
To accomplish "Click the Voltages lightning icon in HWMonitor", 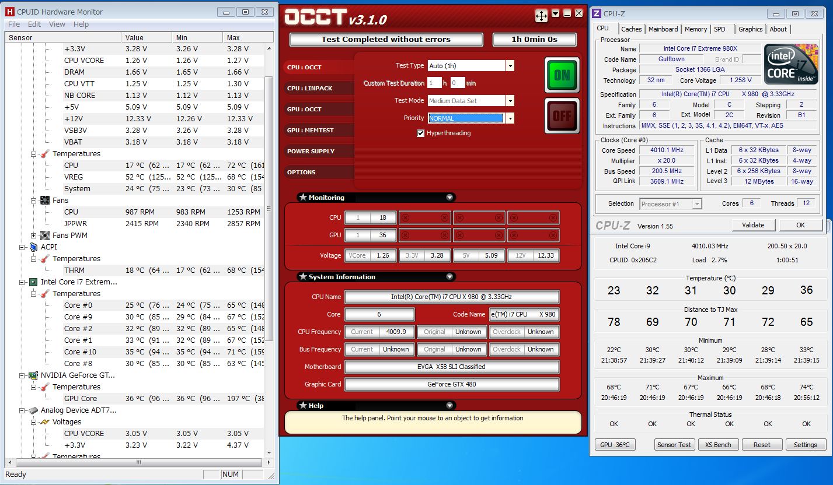I will click(x=44, y=422).
